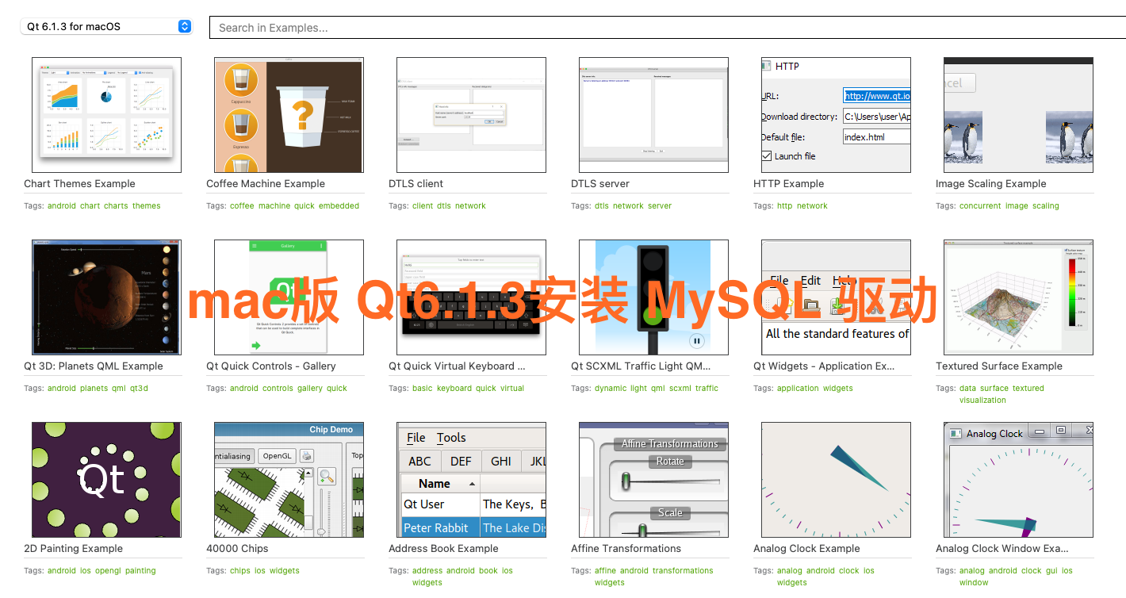The image size is (1126, 598).
Task: Open the 2D Painting Example
Action: click(106, 480)
